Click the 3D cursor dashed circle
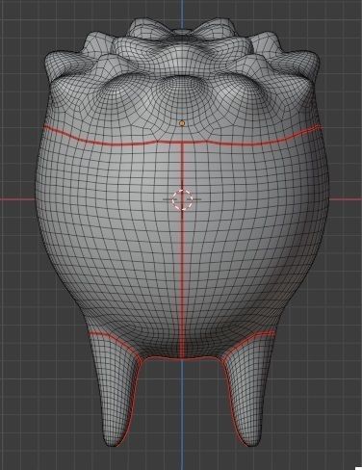 182,199
